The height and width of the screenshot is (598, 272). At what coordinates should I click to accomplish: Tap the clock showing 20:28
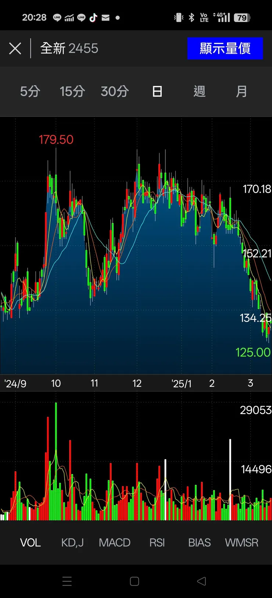(x=34, y=17)
